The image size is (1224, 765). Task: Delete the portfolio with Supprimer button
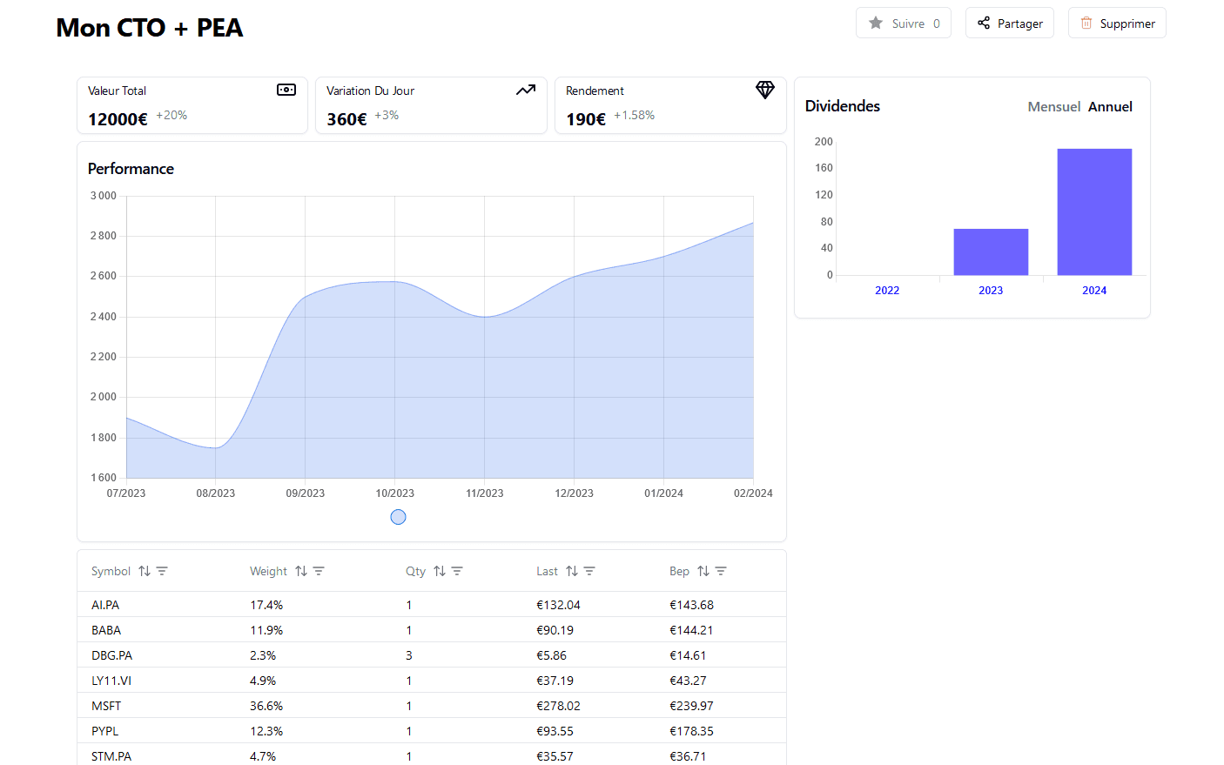pos(1117,23)
